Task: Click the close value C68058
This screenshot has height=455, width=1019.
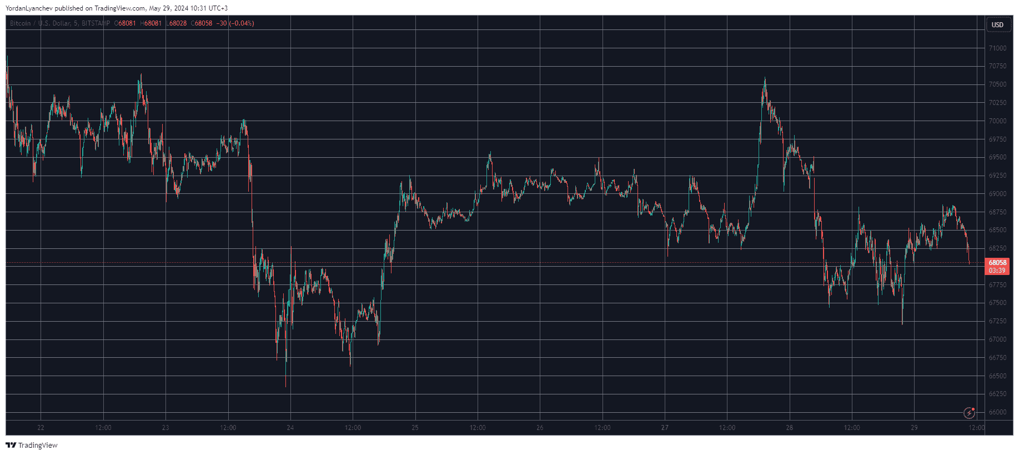Action: point(202,23)
